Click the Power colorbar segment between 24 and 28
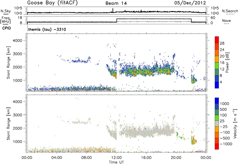Viewport: 238px width, 164px height. [x=217, y=46]
